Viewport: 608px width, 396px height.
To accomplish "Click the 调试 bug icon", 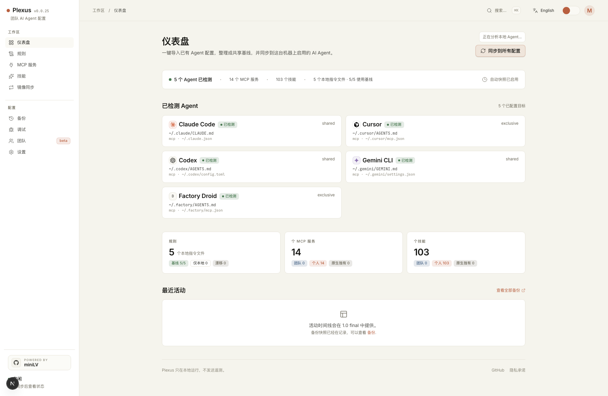I will (x=11, y=130).
